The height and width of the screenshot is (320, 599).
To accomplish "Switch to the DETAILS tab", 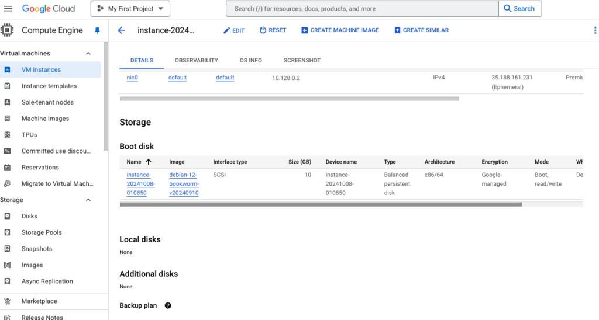I will click(142, 60).
